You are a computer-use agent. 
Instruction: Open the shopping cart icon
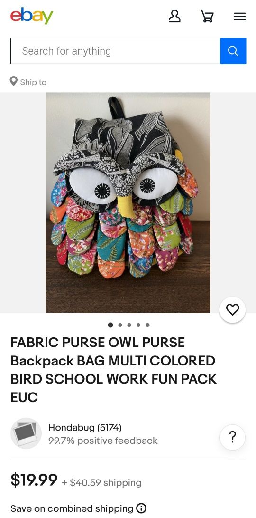click(x=207, y=16)
